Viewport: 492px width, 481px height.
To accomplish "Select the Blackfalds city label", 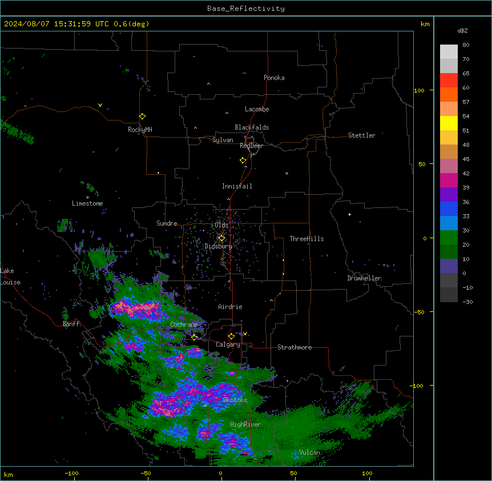I will click(x=252, y=127).
